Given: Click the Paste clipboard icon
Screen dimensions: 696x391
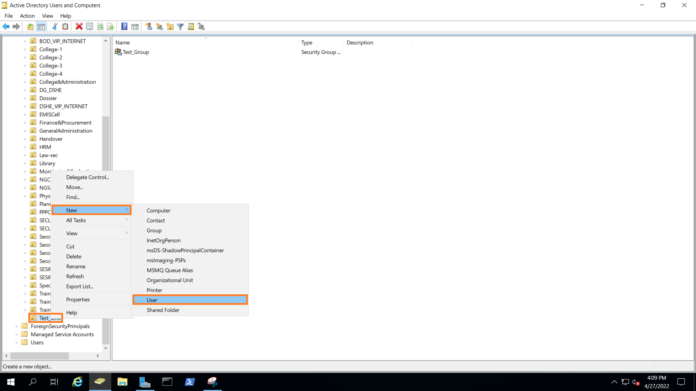Looking at the screenshot, I should [65, 26].
